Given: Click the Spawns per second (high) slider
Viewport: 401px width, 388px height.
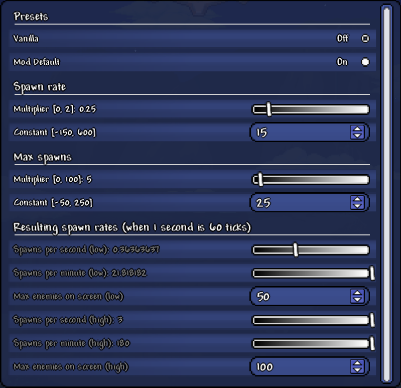Looking at the screenshot, I should (x=311, y=320).
